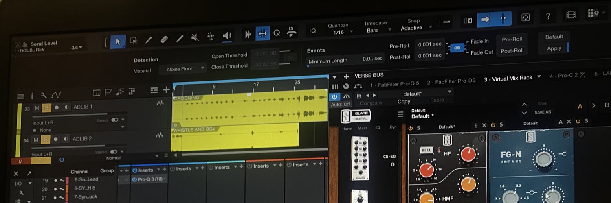611x203 pixels.
Task: Toggle snap-to-cursor button beside autoscroll
Action: pos(503,18)
